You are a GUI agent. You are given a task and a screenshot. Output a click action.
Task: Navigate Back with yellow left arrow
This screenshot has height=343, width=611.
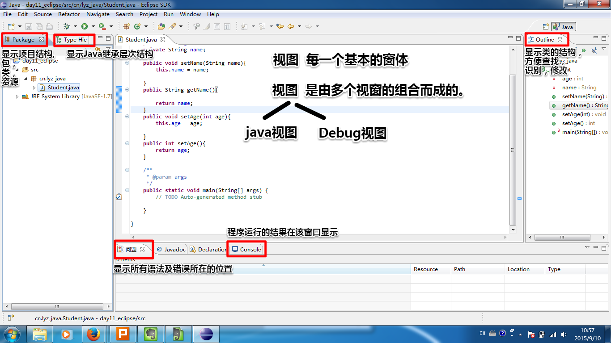click(x=291, y=26)
